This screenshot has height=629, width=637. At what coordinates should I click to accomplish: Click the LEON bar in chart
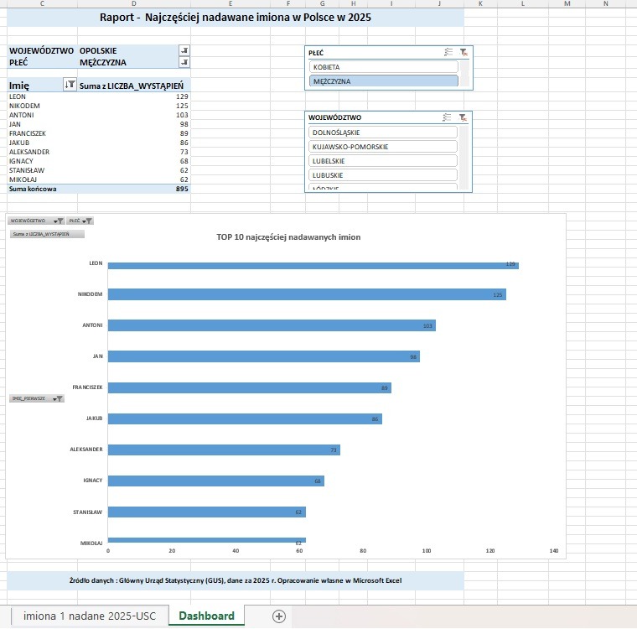pyautogui.click(x=313, y=266)
